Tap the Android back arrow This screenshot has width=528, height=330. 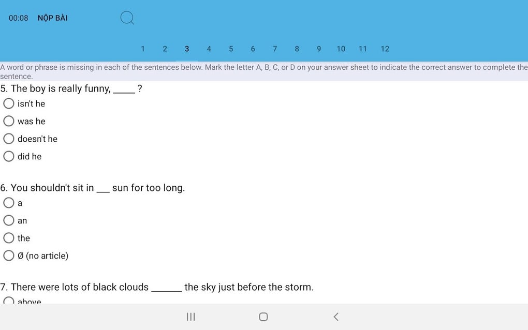[x=336, y=317]
